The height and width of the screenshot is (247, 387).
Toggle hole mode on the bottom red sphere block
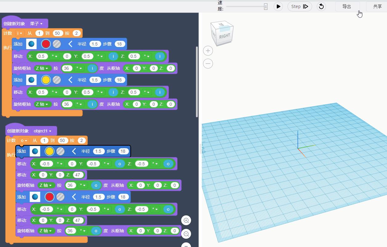[60, 197]
